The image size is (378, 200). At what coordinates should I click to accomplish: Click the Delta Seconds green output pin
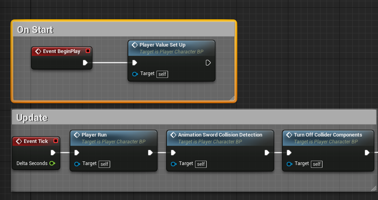51,163
